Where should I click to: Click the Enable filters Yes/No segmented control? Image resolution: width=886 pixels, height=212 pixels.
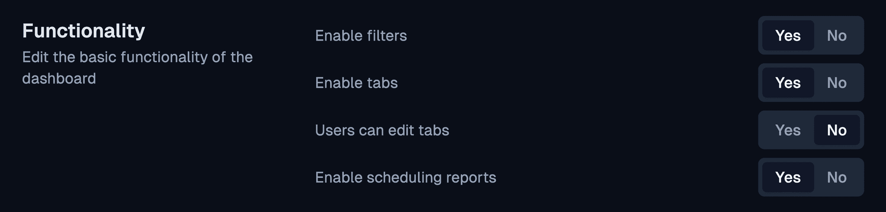811,35
